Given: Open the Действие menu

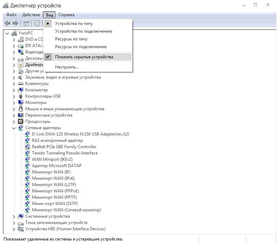Looking at the screenshot, I should tap(31, 15).
